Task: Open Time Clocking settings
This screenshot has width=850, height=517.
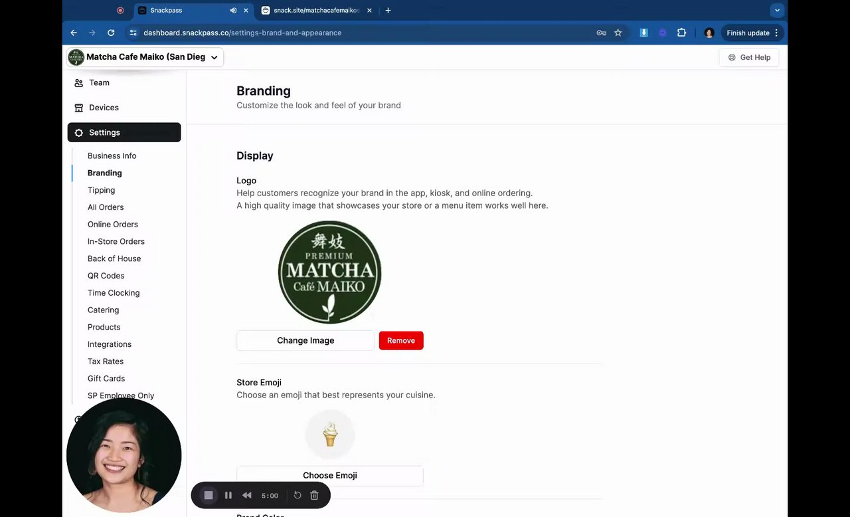Action: (114, 293)
